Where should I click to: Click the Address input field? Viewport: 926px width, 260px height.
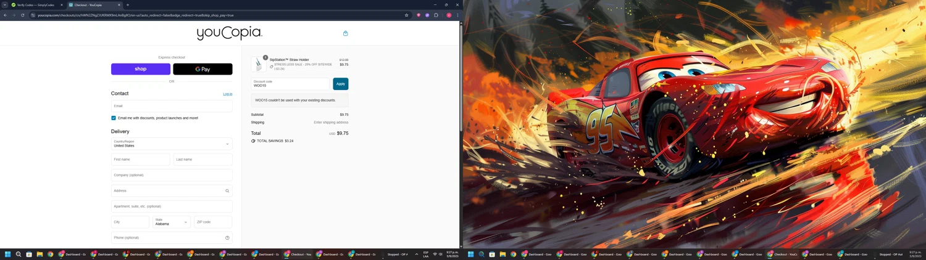coord(172,191)
